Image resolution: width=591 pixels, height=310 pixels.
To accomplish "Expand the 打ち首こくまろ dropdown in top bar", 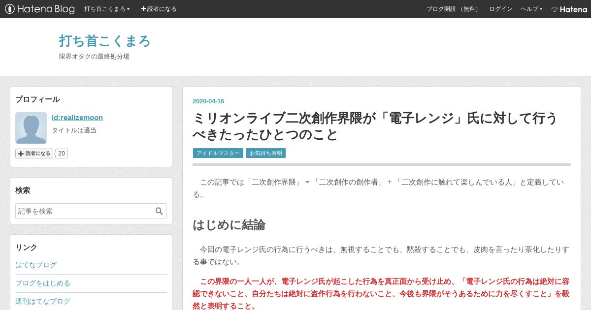I will 107,9.
